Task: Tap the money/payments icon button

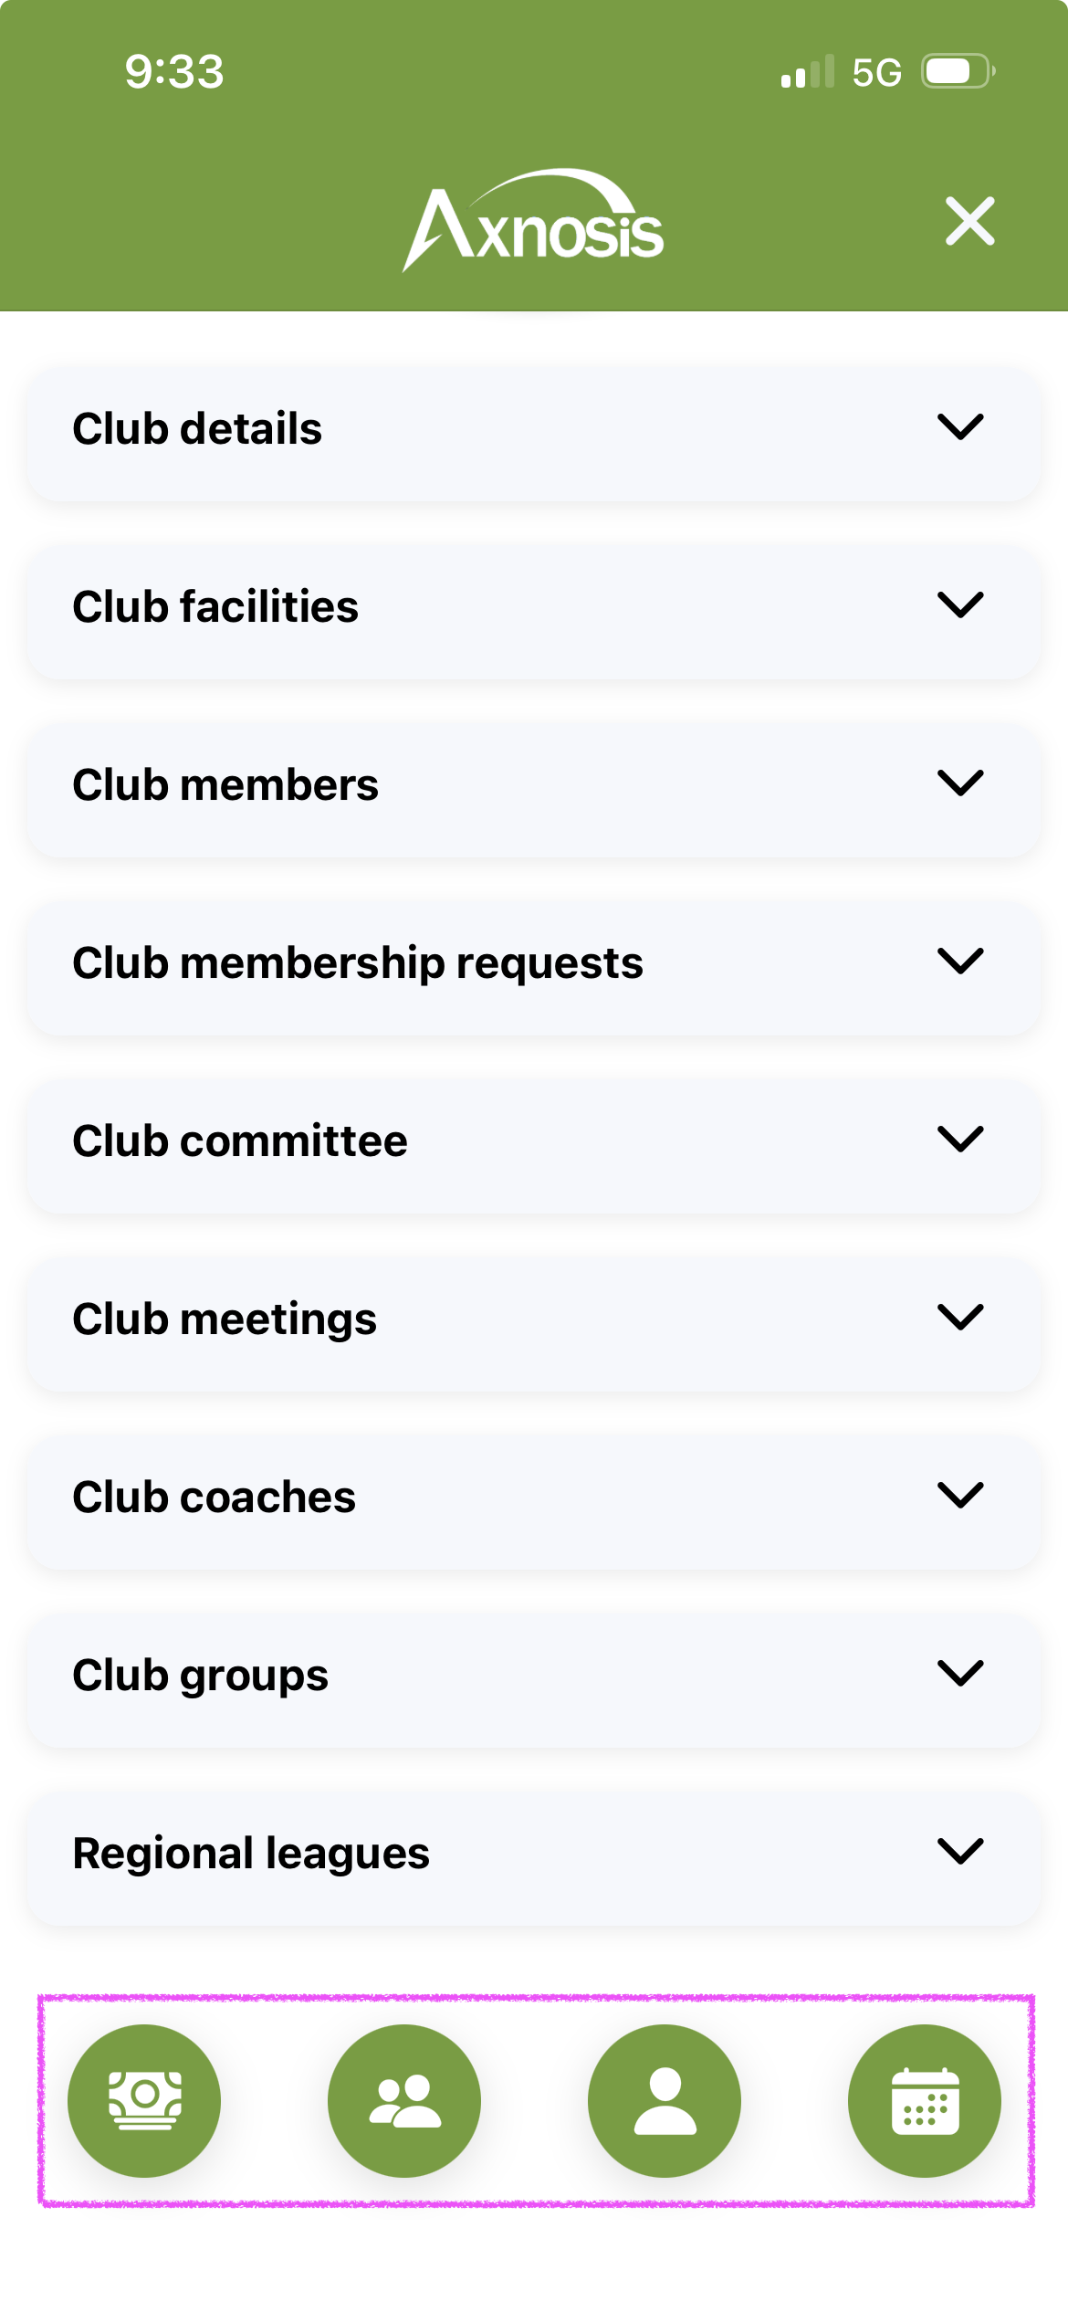Action: point(144,2100)
